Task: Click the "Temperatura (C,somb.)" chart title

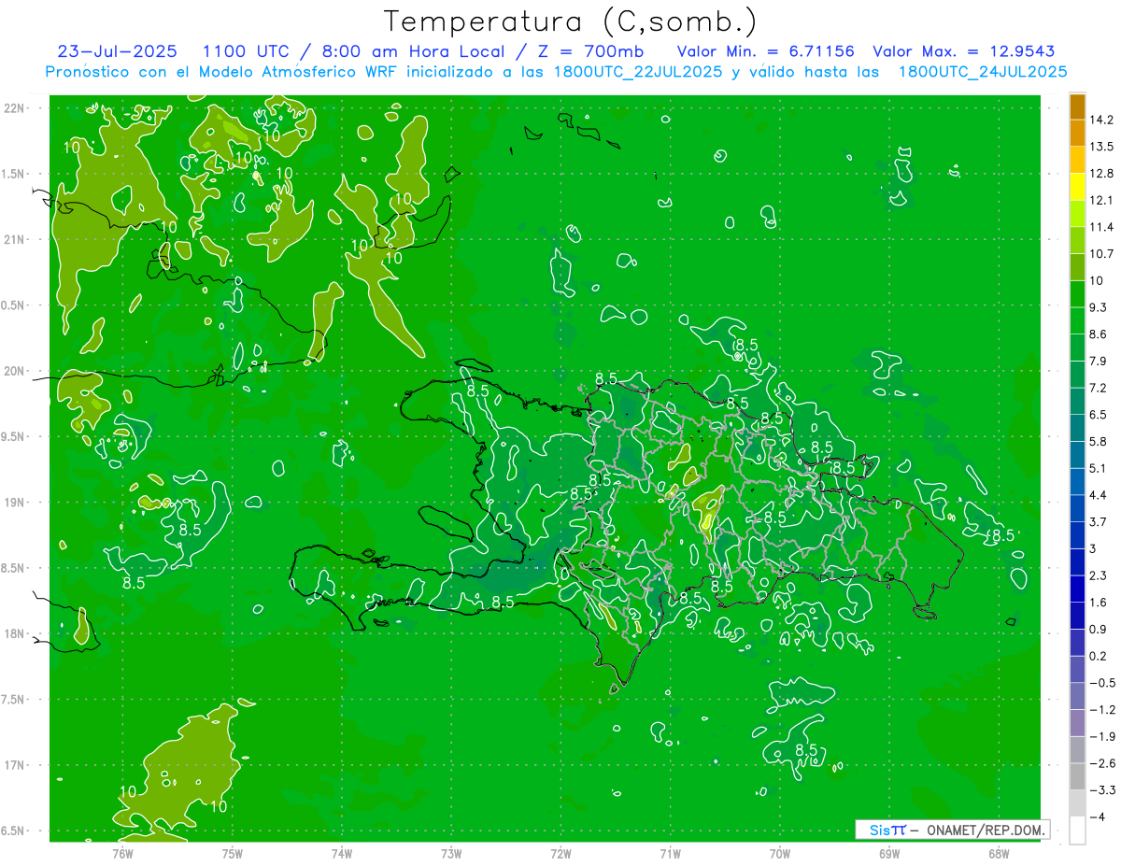Action: [x=571, y=21]
